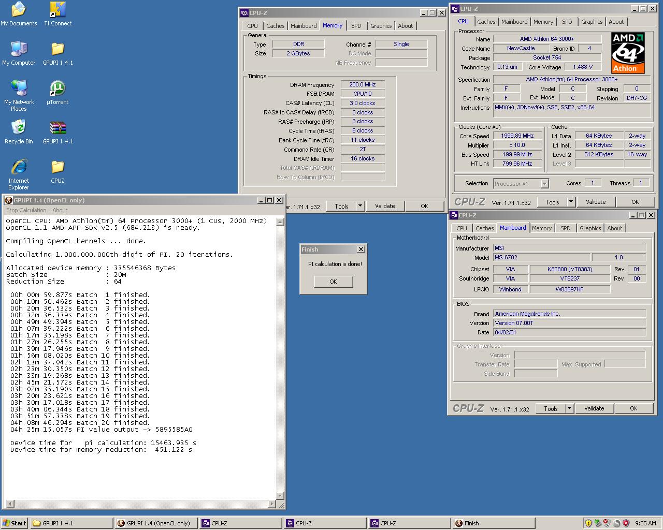
Task: Click Validate in CPU-Z memory window
Action: (x=385, y=206)
